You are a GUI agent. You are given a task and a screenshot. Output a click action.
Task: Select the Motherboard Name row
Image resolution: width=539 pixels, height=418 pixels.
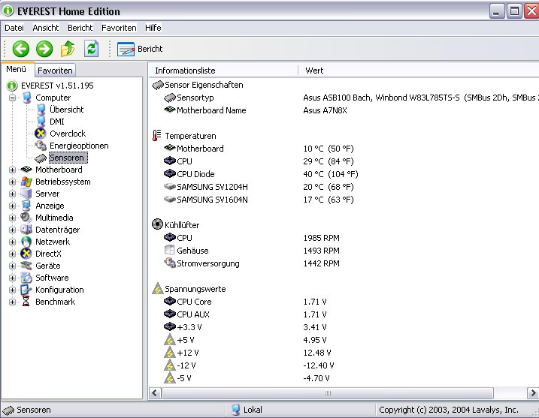point(344,110)
